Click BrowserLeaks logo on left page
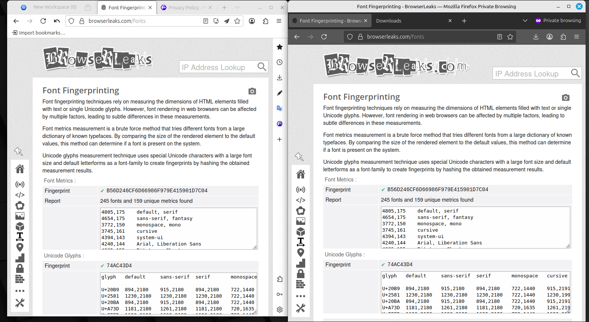Viewport: 589px width, 322px height. [98, 59]
